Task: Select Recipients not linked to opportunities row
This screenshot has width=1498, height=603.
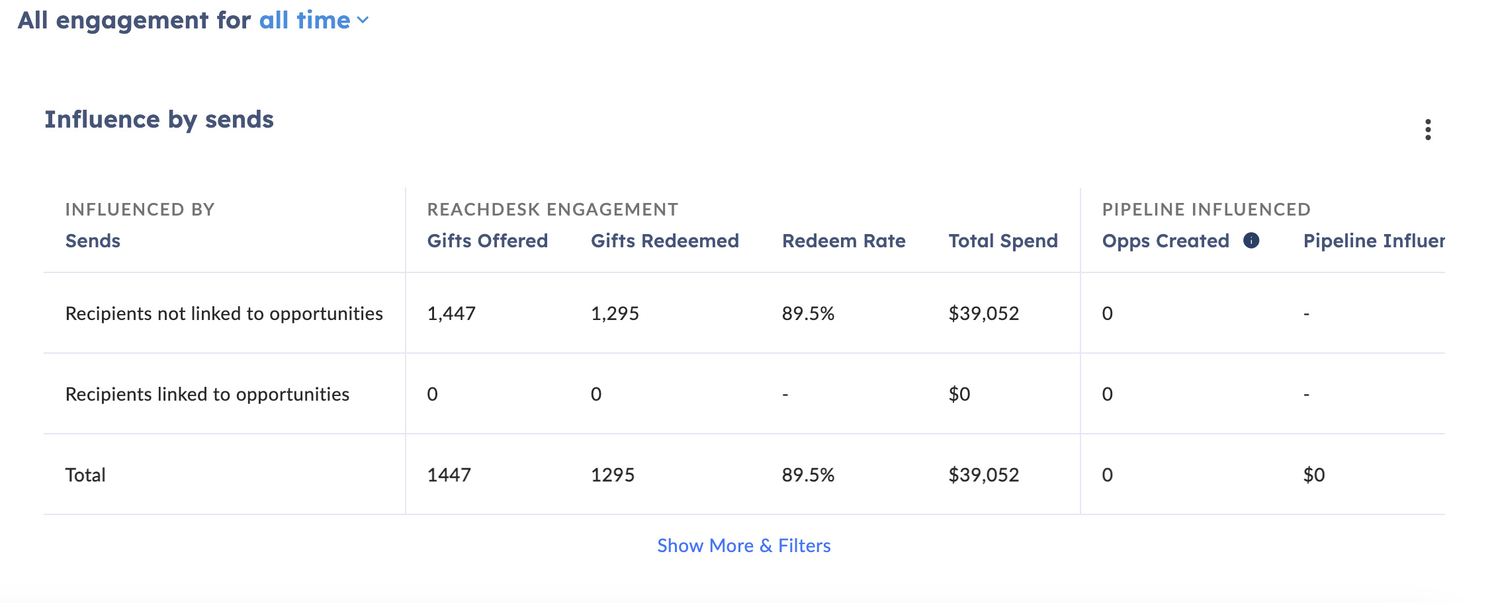Action: tap(744, 313)
